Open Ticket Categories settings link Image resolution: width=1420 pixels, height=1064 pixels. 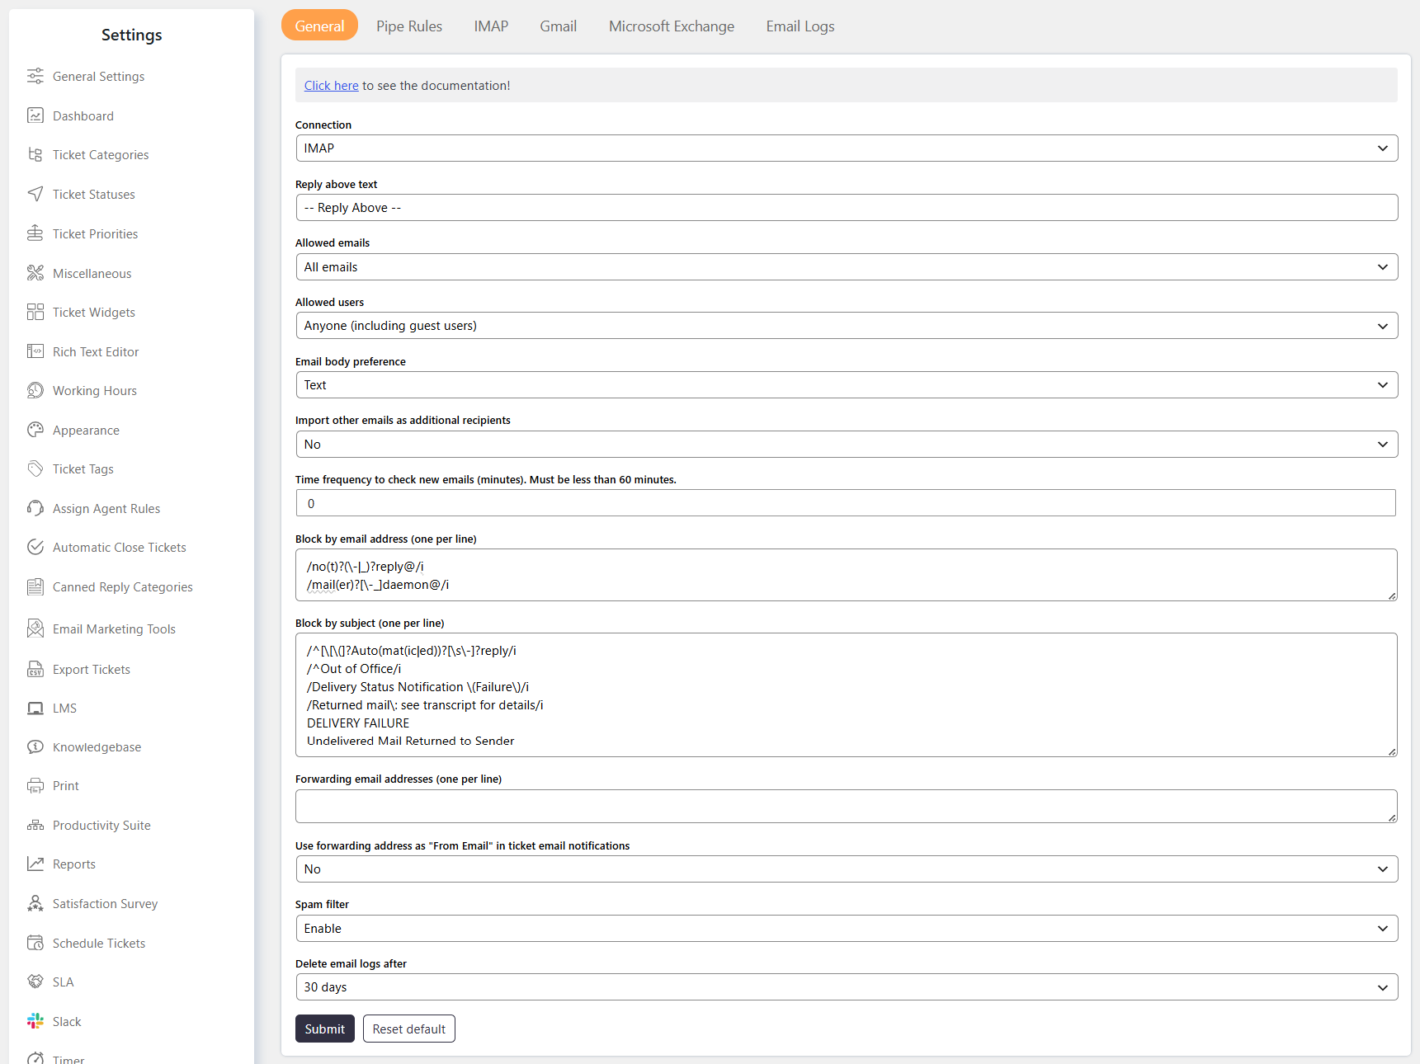coord(101,155)
